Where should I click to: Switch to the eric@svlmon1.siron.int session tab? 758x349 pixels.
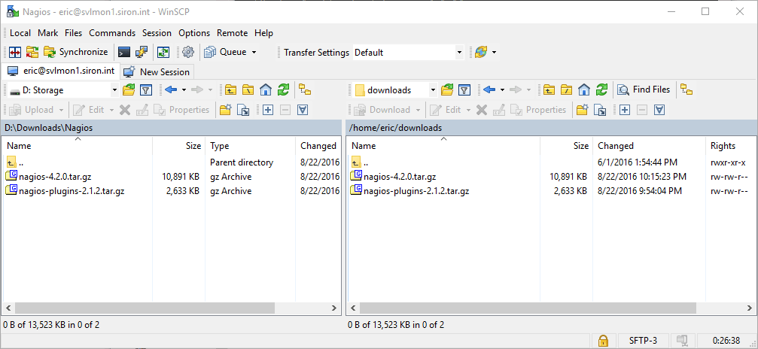[x=61, y=71]
